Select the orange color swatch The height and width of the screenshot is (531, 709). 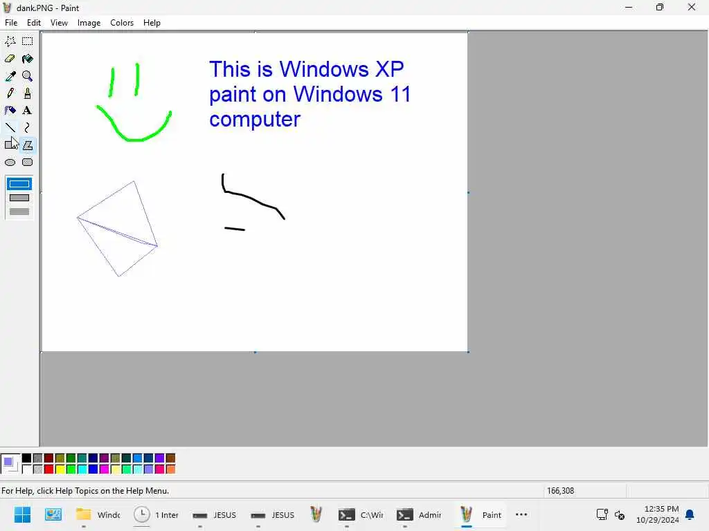click(x=170, y=469)
